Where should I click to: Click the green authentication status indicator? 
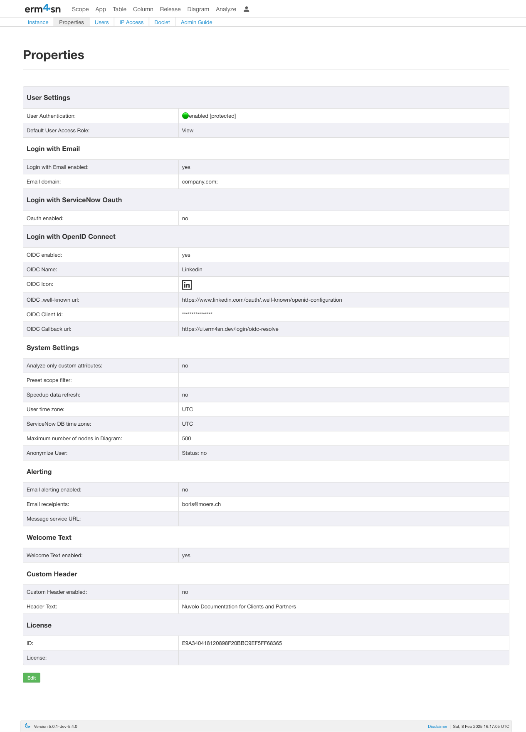point(185,116)
